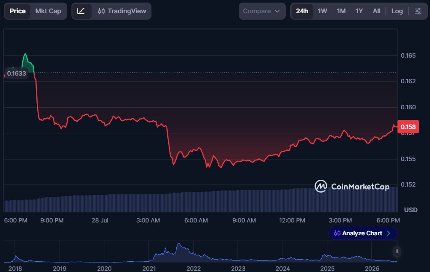Click the 0.165 y-axis label
Image resolution: width=430 pixels, height=272 pixels.
click(408, 56)
